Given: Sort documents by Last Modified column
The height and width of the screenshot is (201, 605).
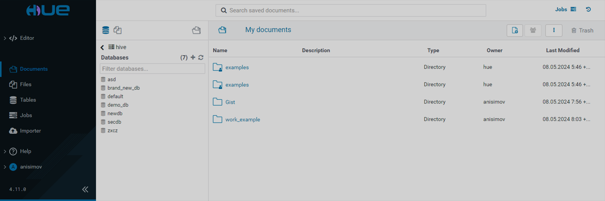Looking at the screenshot, I should (562, 50).
